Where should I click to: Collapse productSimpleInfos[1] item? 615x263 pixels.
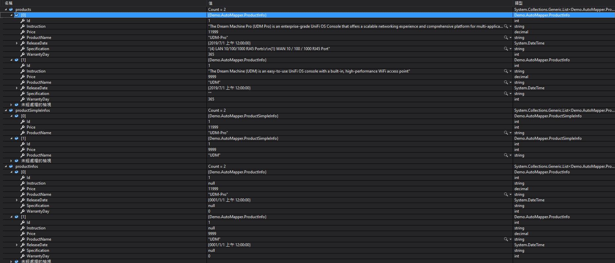[11, 138]
